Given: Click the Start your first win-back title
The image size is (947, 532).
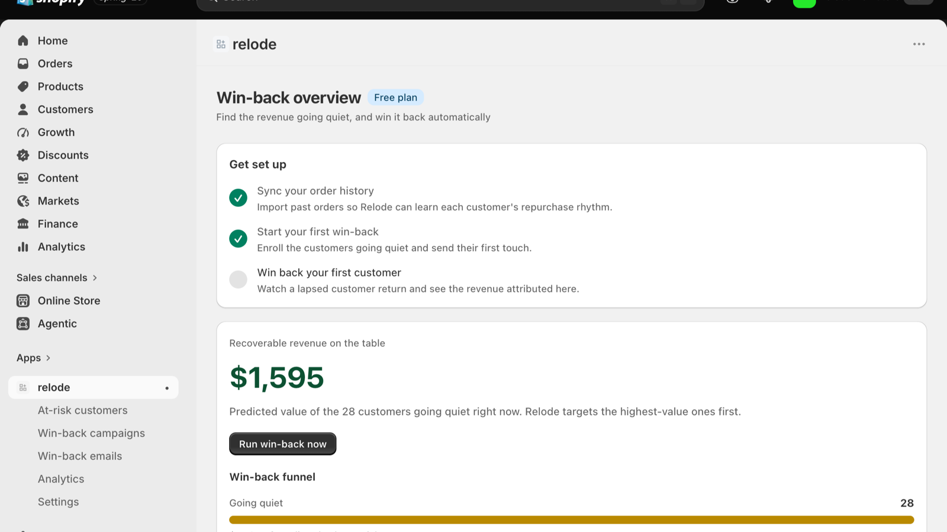Looking at the screenshot, I should (318, 232).
